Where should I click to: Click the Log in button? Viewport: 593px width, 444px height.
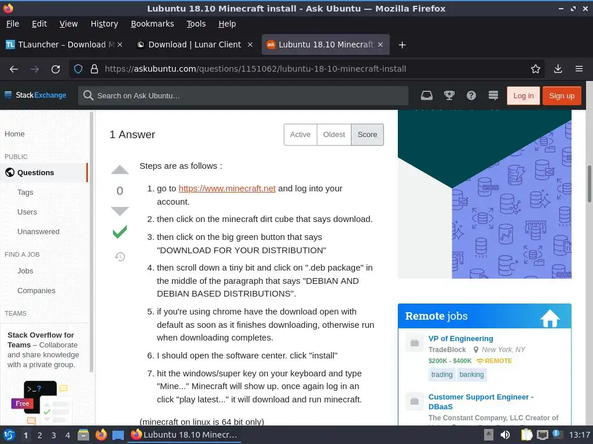(524, 96)
